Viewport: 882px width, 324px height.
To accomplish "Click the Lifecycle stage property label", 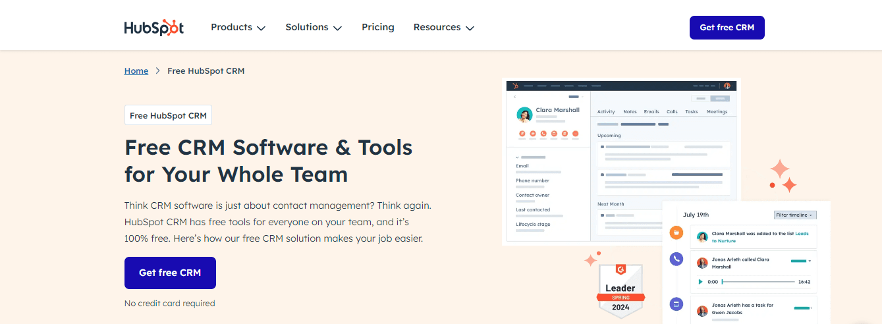I will click(533, 225).
